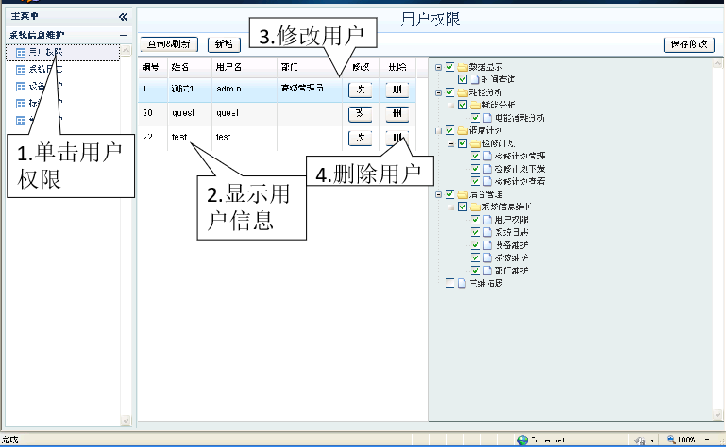726x448 pixels.
Task: Click the 保存修改 button
Action: (689, 44)
